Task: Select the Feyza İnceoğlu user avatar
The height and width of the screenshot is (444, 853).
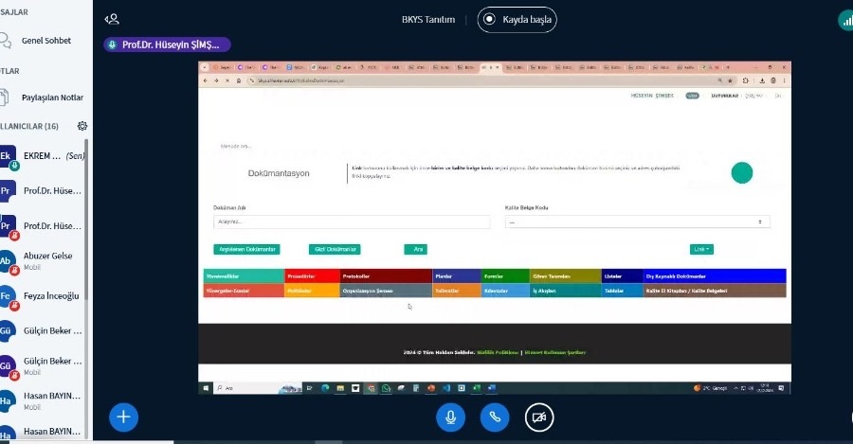Action: click(x=8, y=296)
